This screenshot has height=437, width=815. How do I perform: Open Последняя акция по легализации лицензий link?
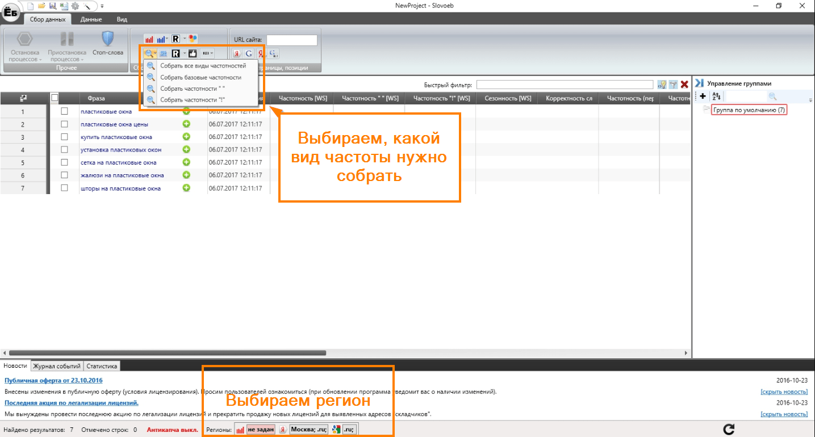pyautogui.click(x=72, y=403)
